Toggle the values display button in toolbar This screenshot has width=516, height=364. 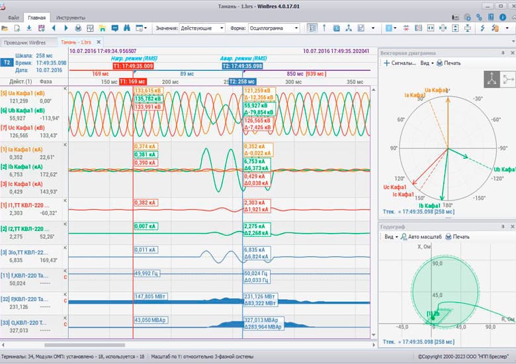click(x=312, y=28)
